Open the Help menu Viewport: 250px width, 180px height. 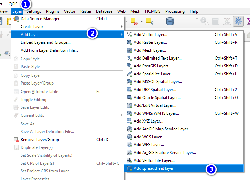pyautogui.click(x=194, y=11)
